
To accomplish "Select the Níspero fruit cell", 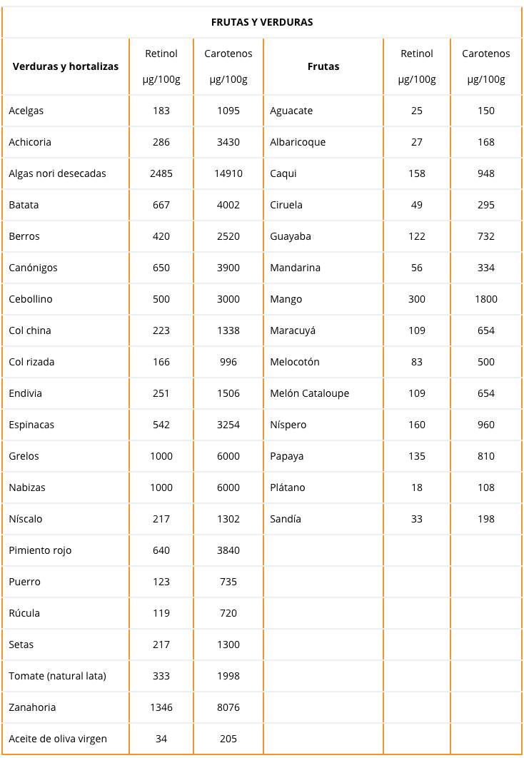I will pos(288,425).
